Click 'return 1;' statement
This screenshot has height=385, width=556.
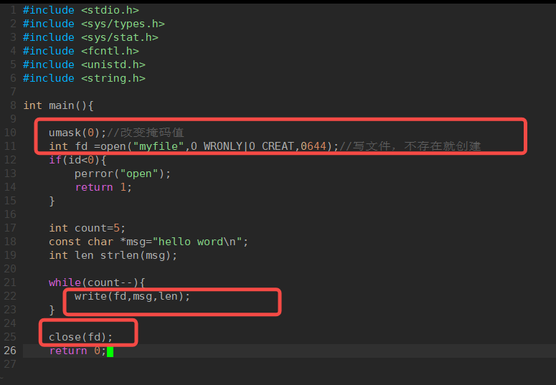(103, 187)
